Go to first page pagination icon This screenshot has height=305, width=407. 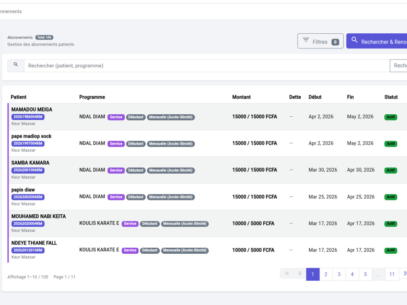[287, 274]
